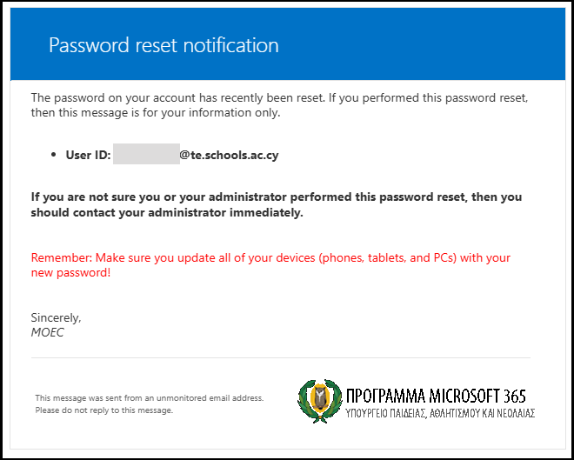The image size is (574, 460).
Task: Click the "Password reset notification" heading
Action: pyautogui.click(x=164, y=45)
